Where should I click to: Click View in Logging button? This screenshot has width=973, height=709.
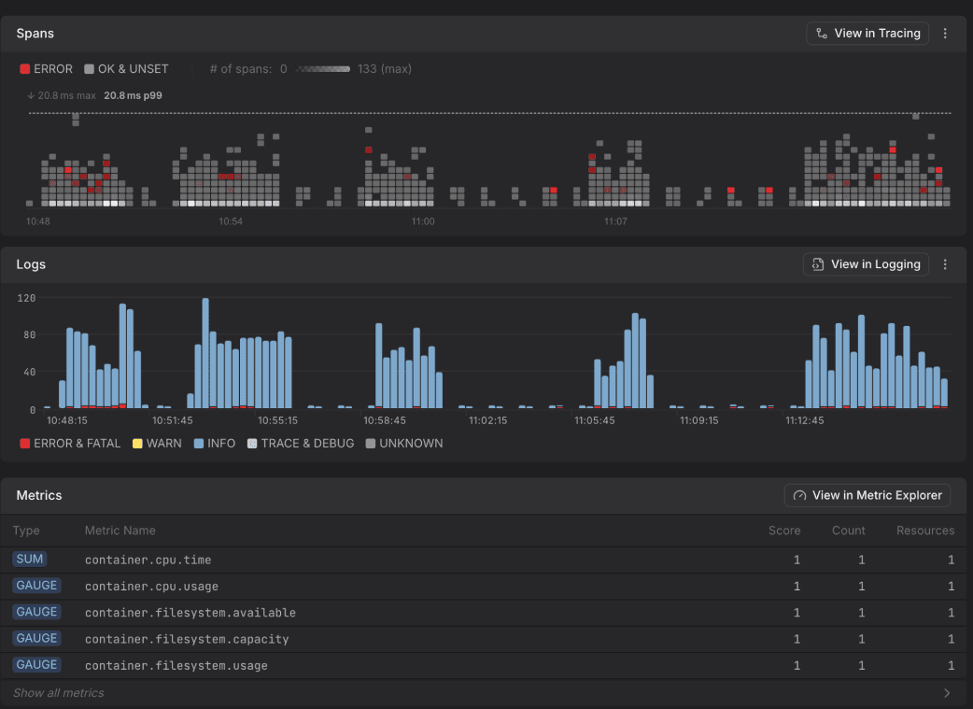click(866, 264)
